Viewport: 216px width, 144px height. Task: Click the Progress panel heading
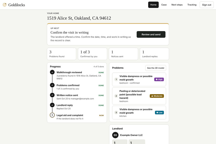[55, 67]
